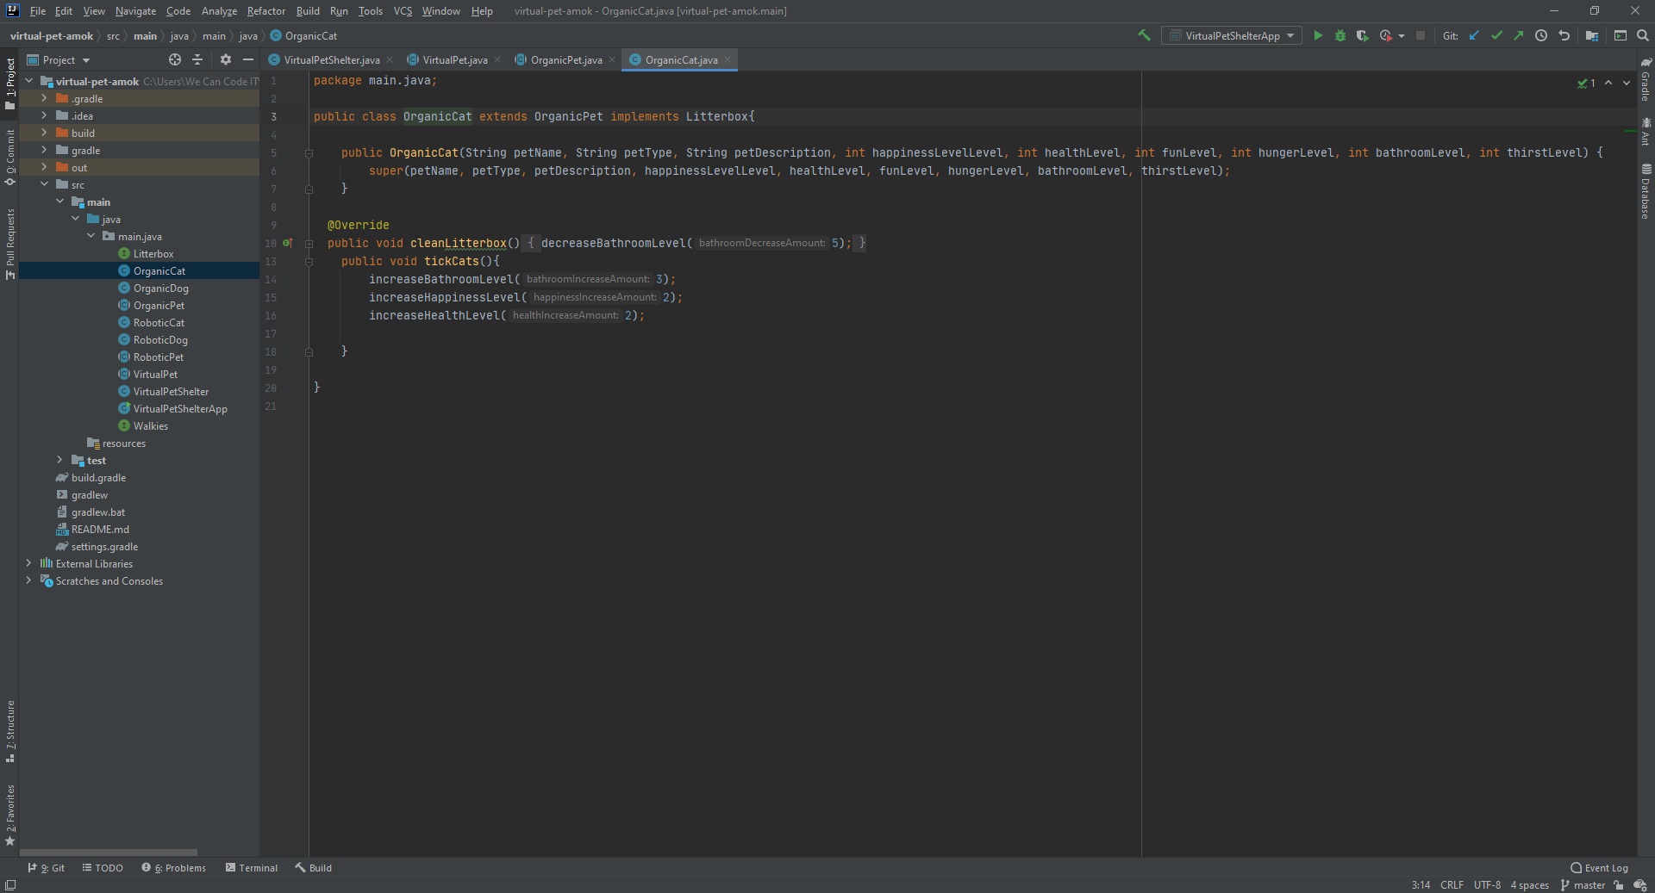Click the UTF-8 encoding selector
Screen dimensions: 1655x893
(x=1487, y=885)
